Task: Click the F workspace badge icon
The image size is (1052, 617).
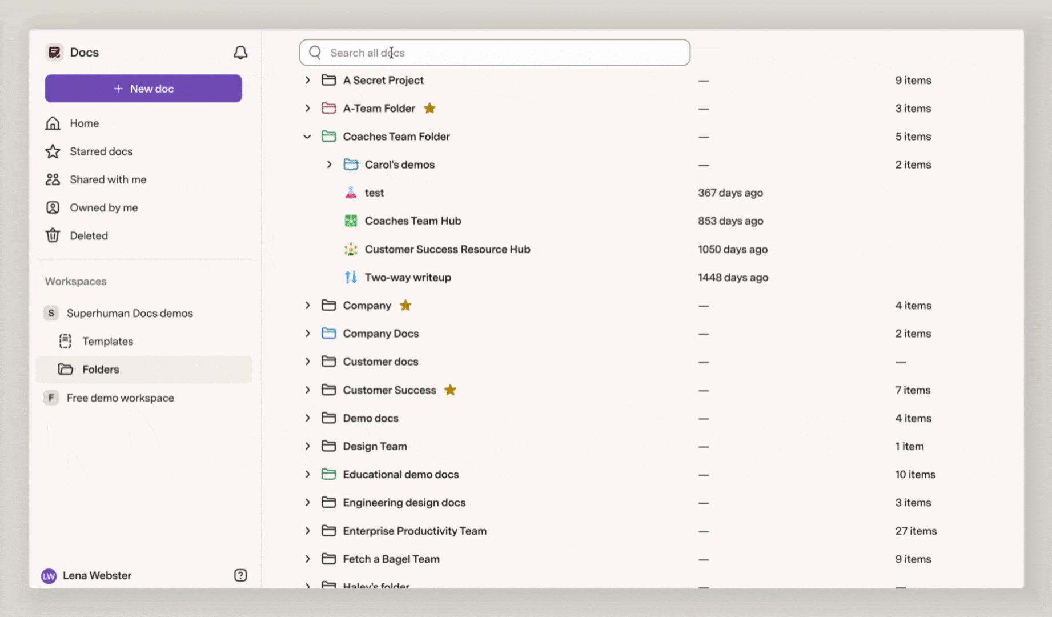Action: click(51, 398)
